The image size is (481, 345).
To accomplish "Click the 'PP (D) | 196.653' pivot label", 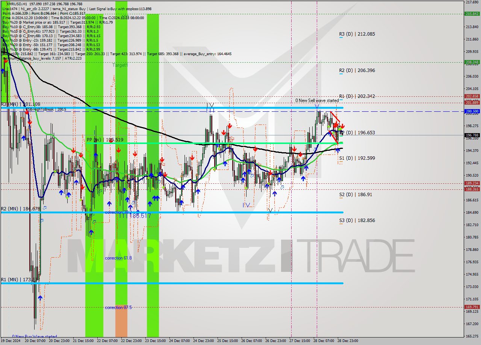I will click(x=357, y=133).
